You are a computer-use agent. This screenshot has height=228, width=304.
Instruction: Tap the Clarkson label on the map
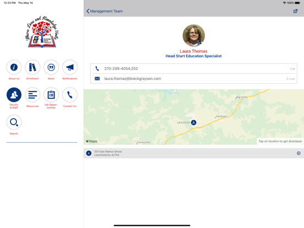221,116
